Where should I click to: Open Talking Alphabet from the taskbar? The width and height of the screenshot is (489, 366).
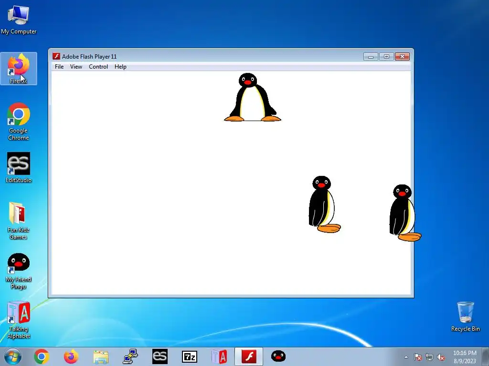219,356
